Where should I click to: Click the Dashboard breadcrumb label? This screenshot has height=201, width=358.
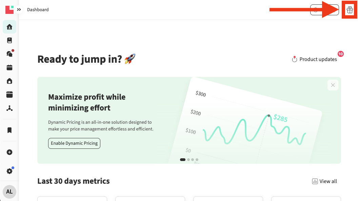tap(38, 10)
